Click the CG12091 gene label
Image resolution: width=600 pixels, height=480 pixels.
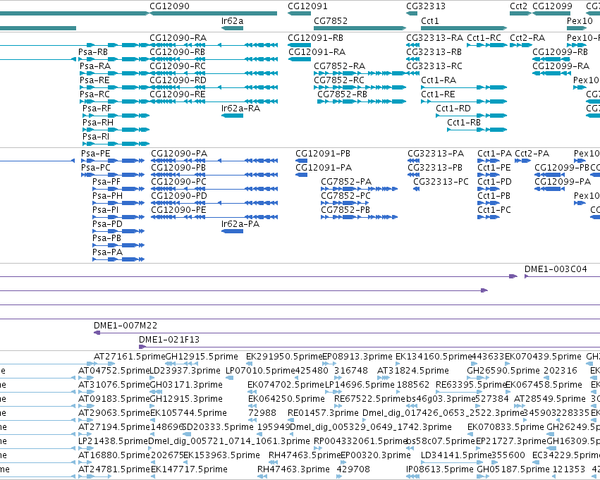coord(307,6)
